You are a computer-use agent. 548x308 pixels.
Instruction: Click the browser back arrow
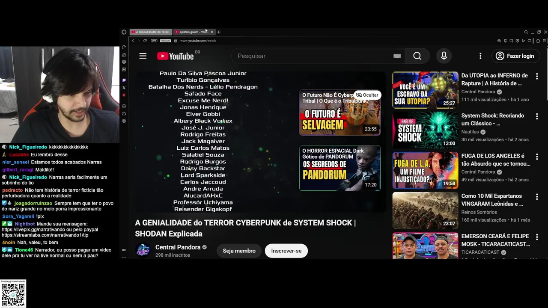[133, 41]
